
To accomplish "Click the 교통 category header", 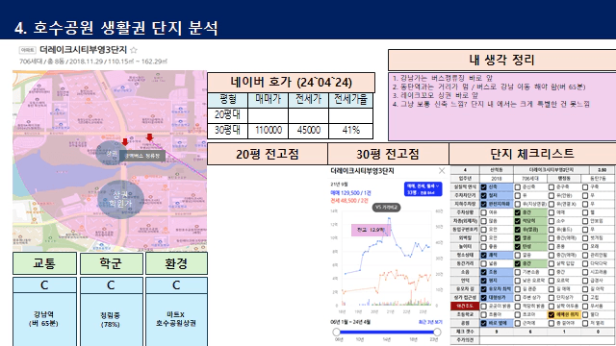I will (x=44, y=263).
